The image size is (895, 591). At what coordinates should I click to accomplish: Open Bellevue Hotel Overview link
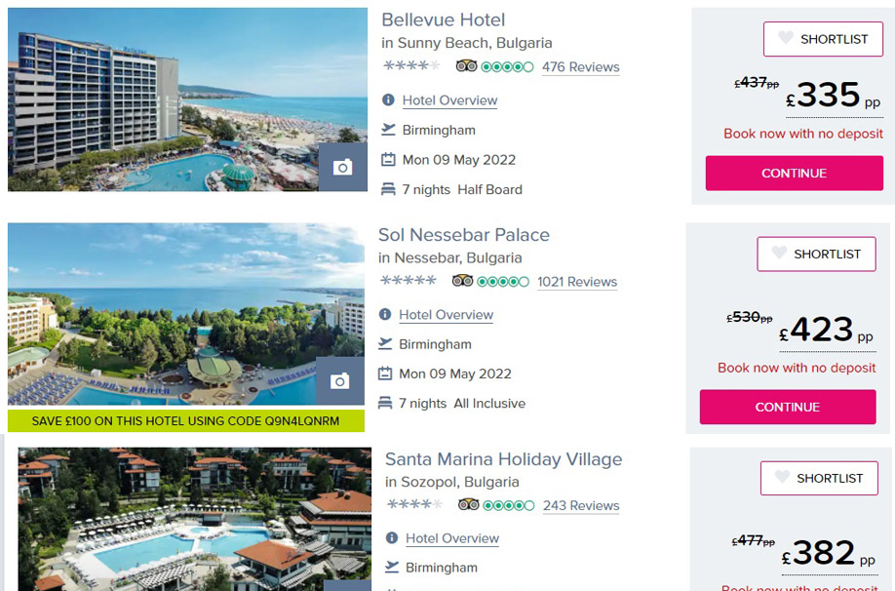tap(449, 100)
